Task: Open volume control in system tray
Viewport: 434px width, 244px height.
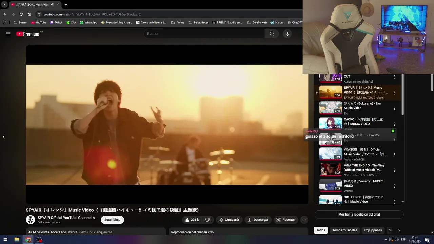Action: pos(396,240)
